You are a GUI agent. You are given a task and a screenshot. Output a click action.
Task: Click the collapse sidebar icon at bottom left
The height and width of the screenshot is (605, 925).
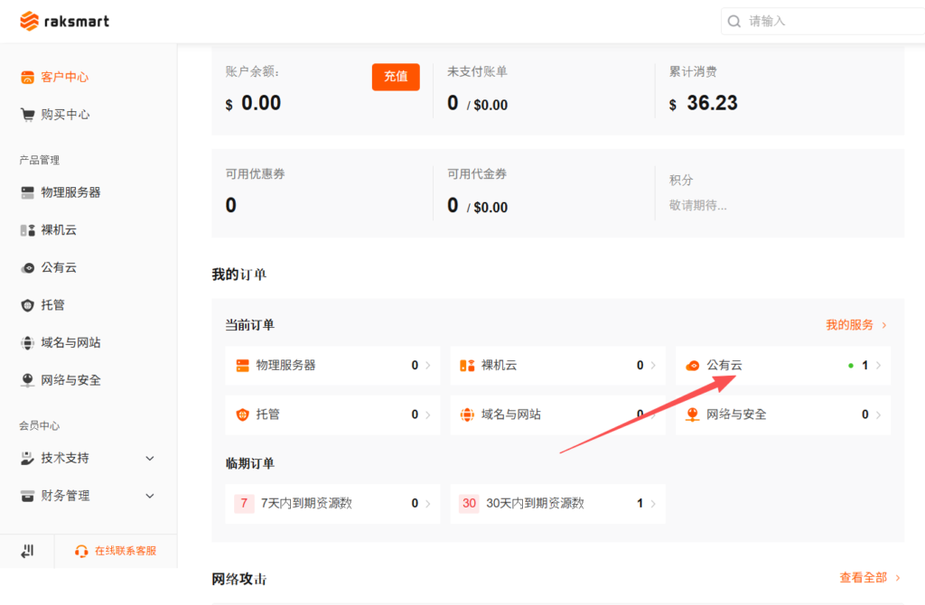(26, 551)
